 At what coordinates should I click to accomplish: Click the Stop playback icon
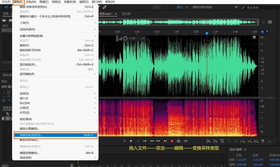[125, 141]
